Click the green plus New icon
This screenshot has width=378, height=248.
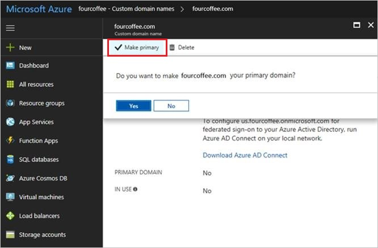point(10,48)
